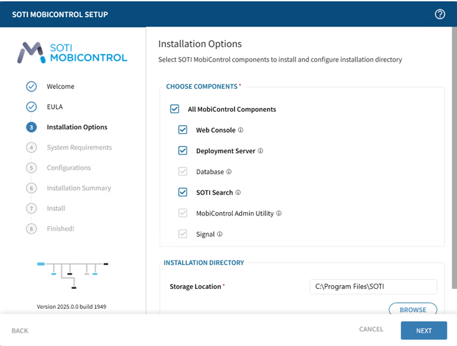Click the Database info icon

tap(229, 172)
